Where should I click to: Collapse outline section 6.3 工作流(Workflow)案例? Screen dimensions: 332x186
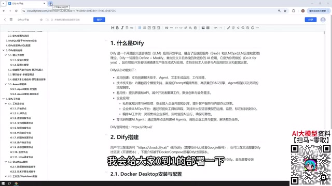pyautogui.click(x=6, y=176)
